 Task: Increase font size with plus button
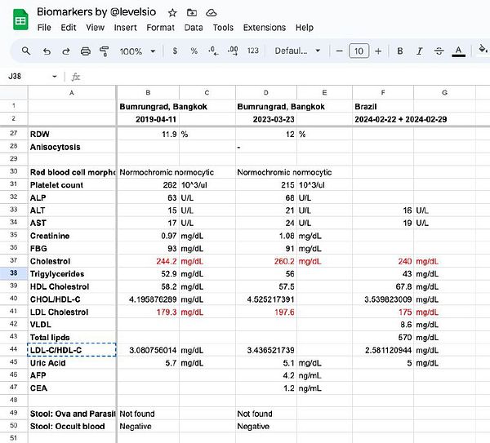coord(378,51)
